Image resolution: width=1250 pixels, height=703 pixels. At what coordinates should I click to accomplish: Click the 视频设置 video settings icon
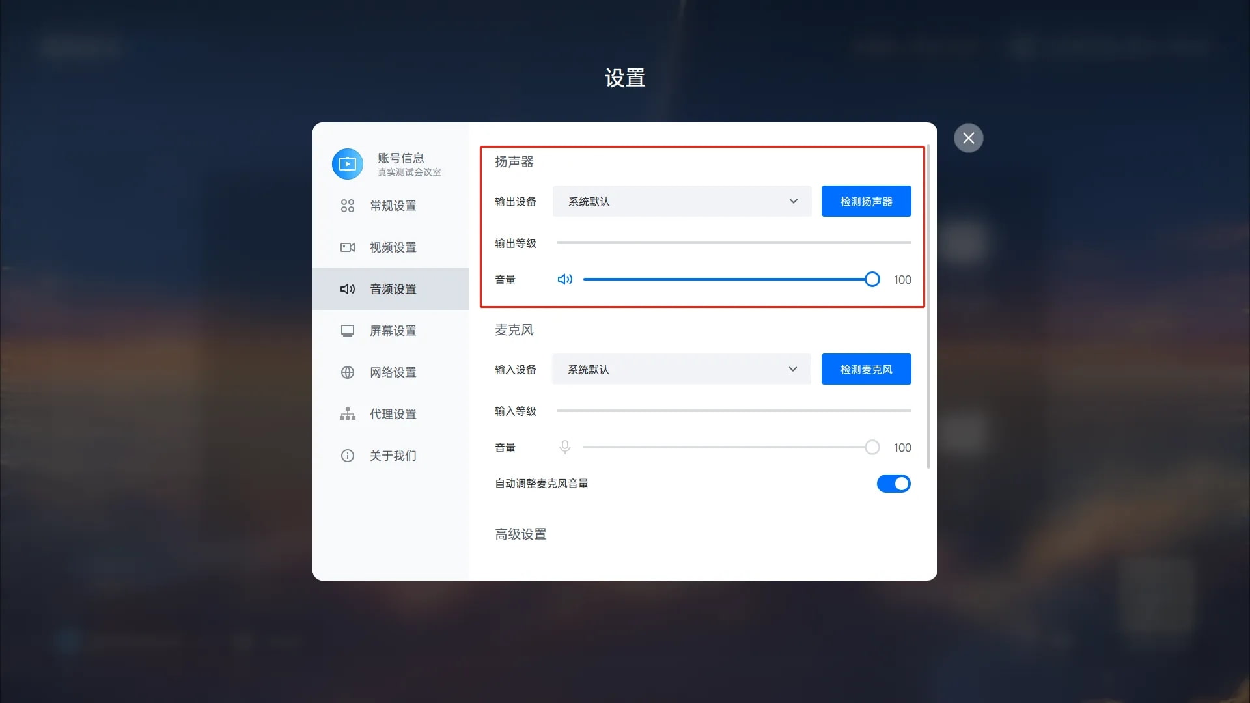tap(348, 247)
